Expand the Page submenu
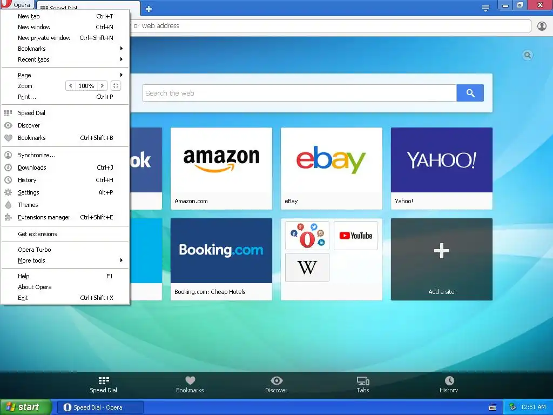553x415 pixels. pos(65,75)
